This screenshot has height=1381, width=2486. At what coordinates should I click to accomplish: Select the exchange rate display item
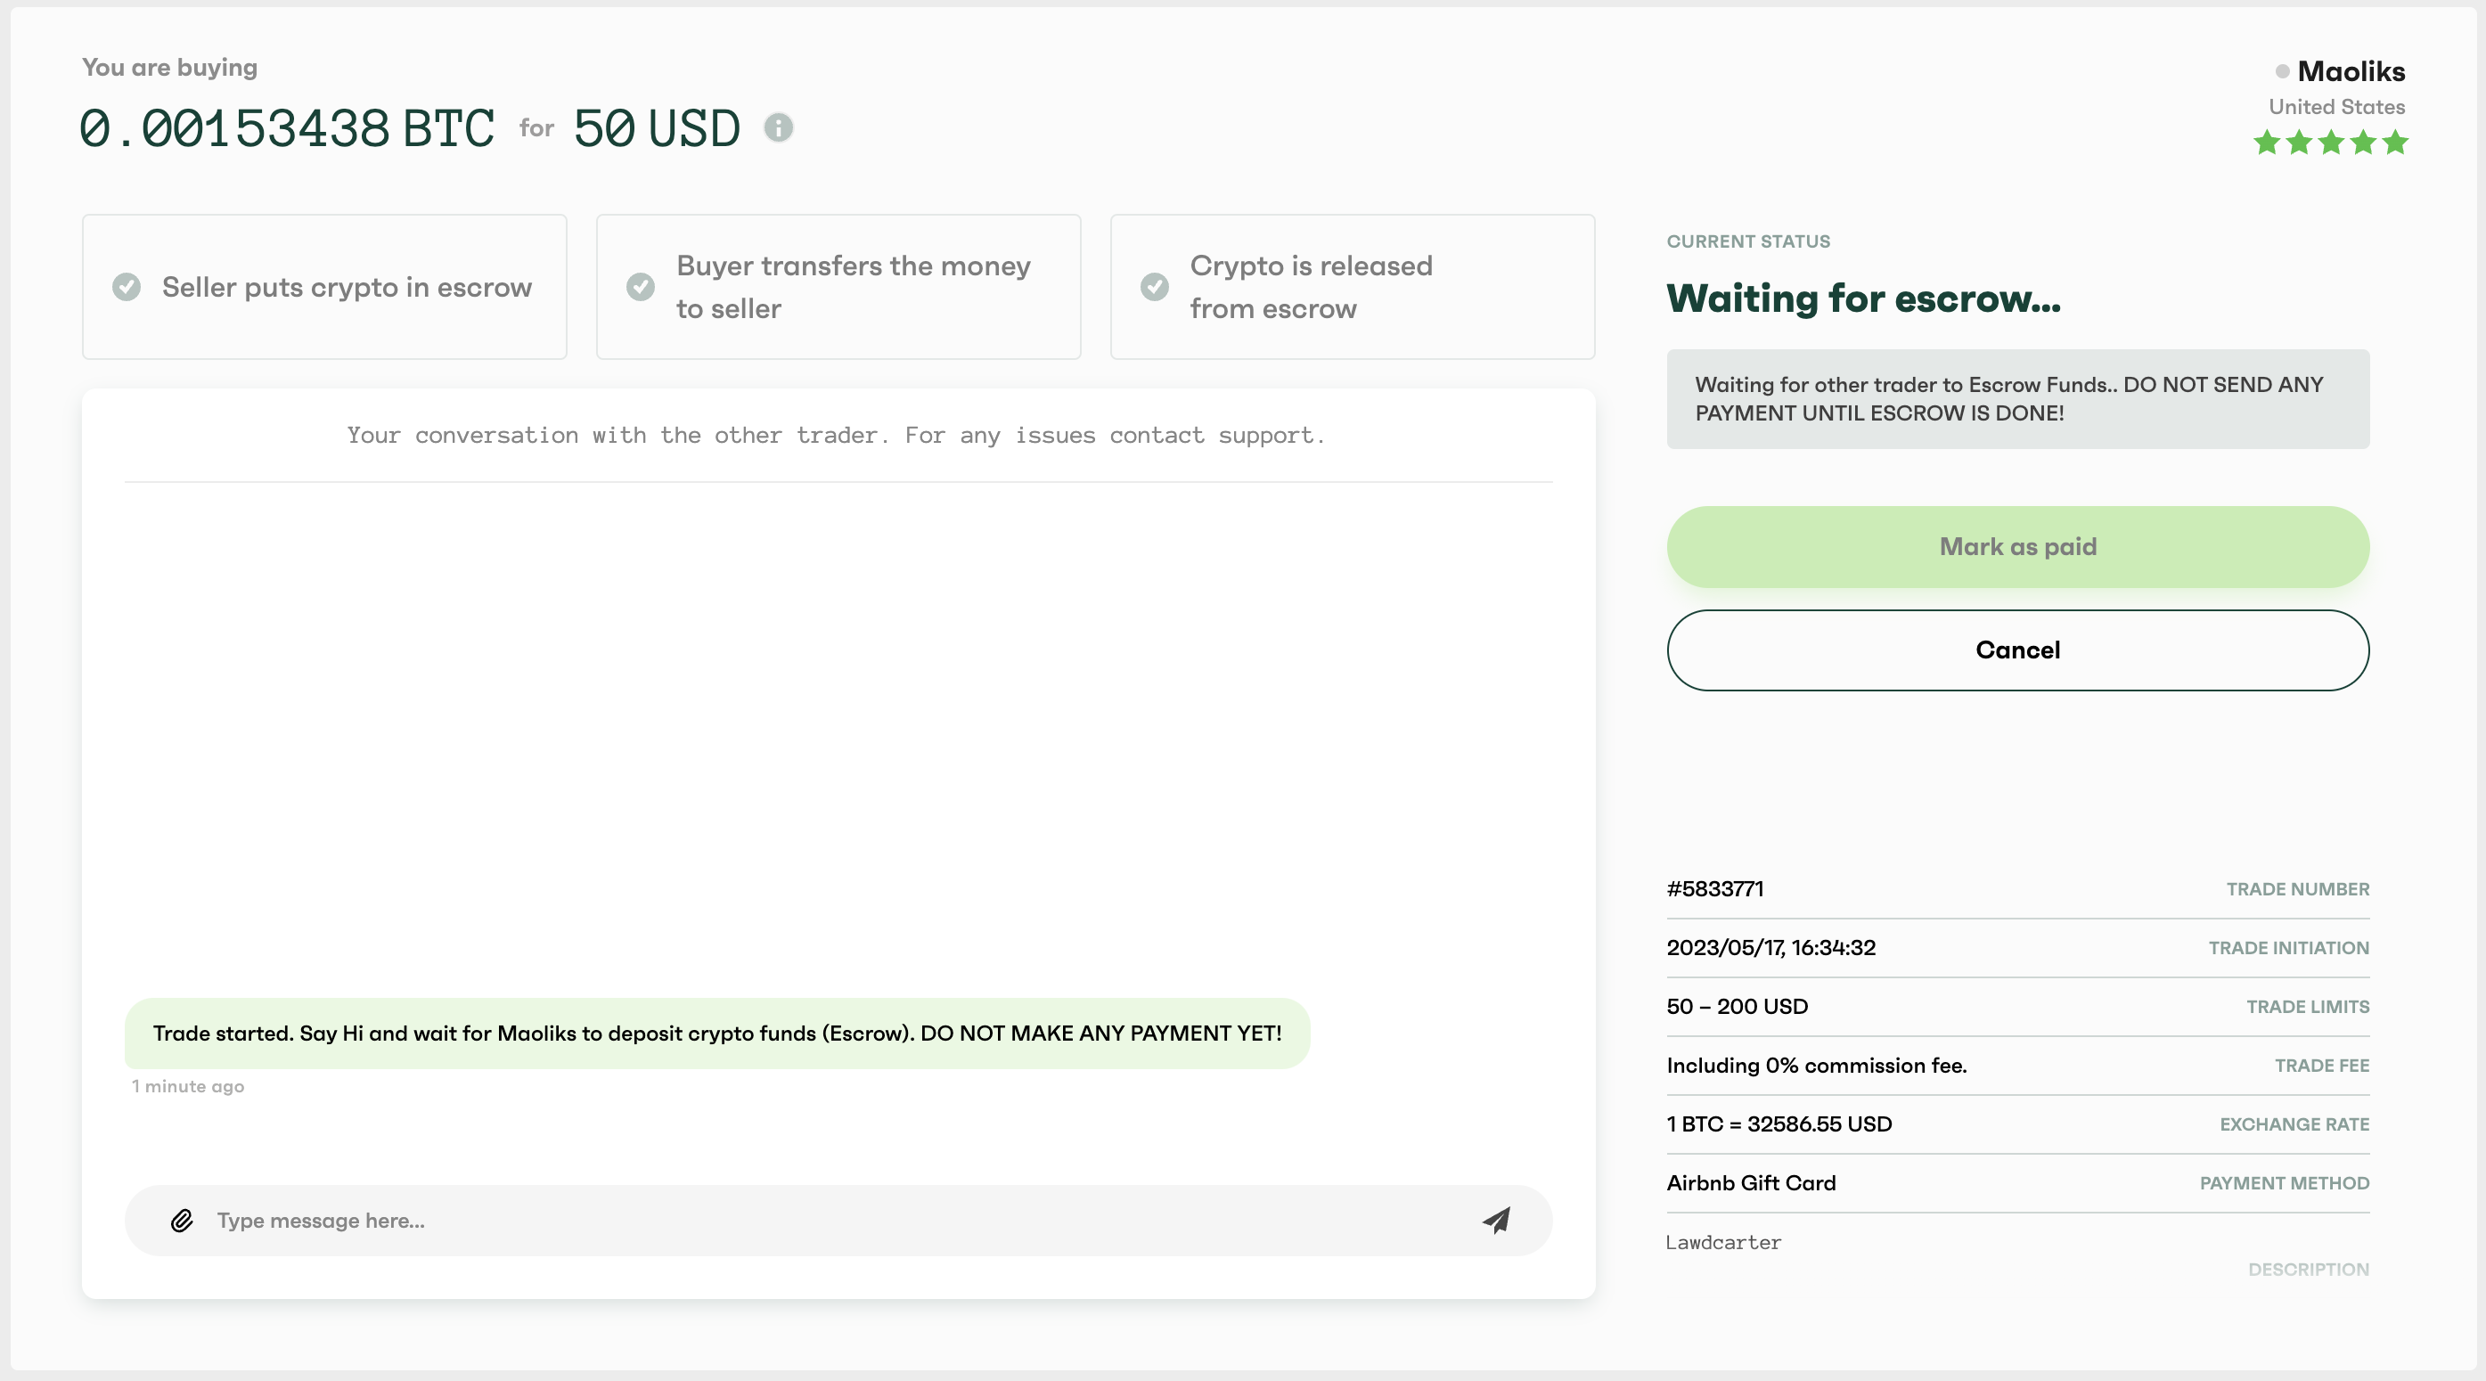(x=2018, y=1124)
